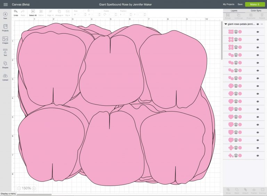
Task: Hide the second layer in the list
Action: click(x=258, y=40)
